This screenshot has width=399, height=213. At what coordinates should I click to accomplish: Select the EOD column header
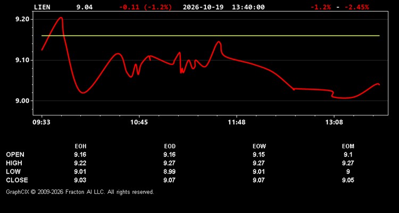pos(170,146)
